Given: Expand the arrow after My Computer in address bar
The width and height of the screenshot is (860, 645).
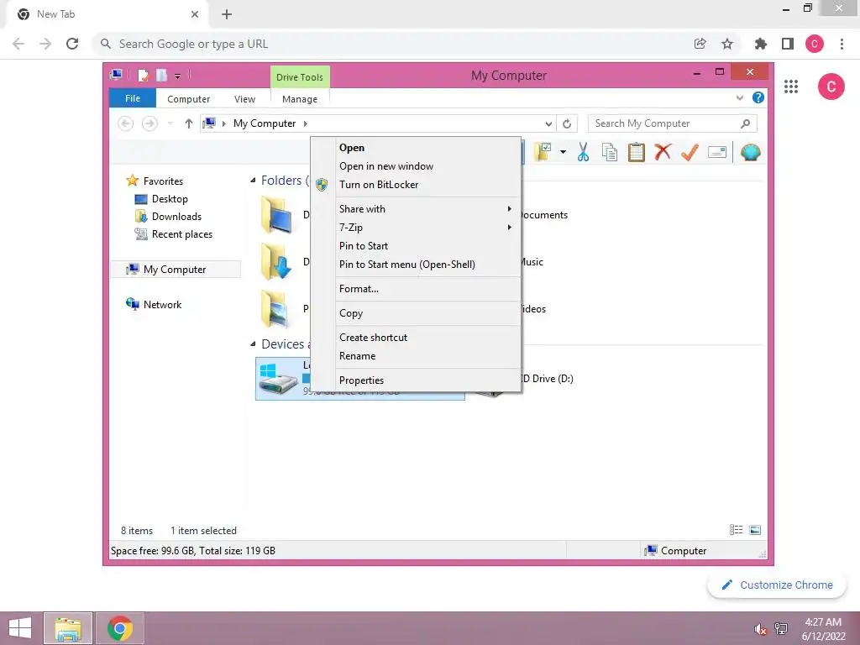Looking at the screenshot, I should pos(306,123).
